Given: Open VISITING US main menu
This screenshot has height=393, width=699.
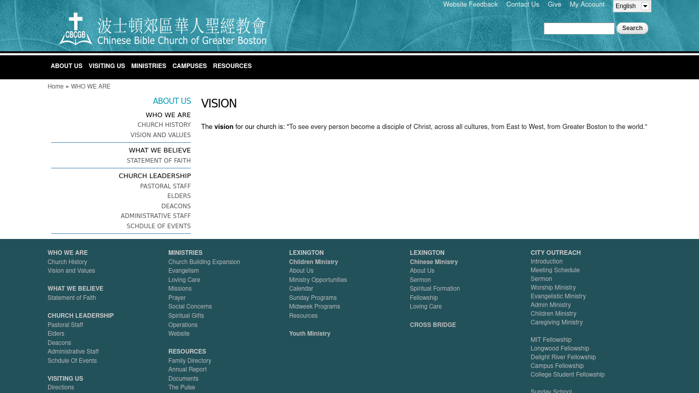Looking at the screenshot, I should [106, 66].
